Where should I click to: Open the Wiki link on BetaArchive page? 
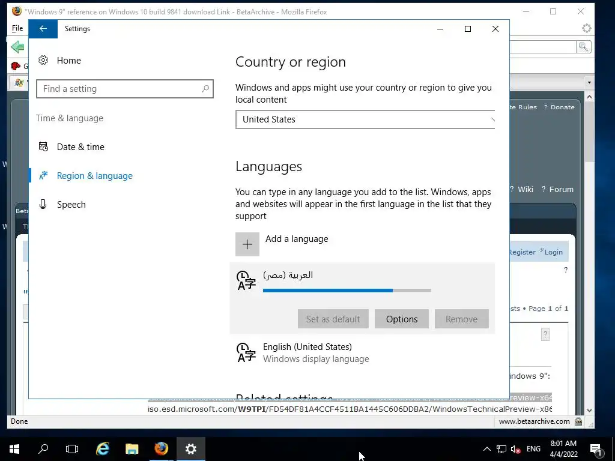(525, 189)
